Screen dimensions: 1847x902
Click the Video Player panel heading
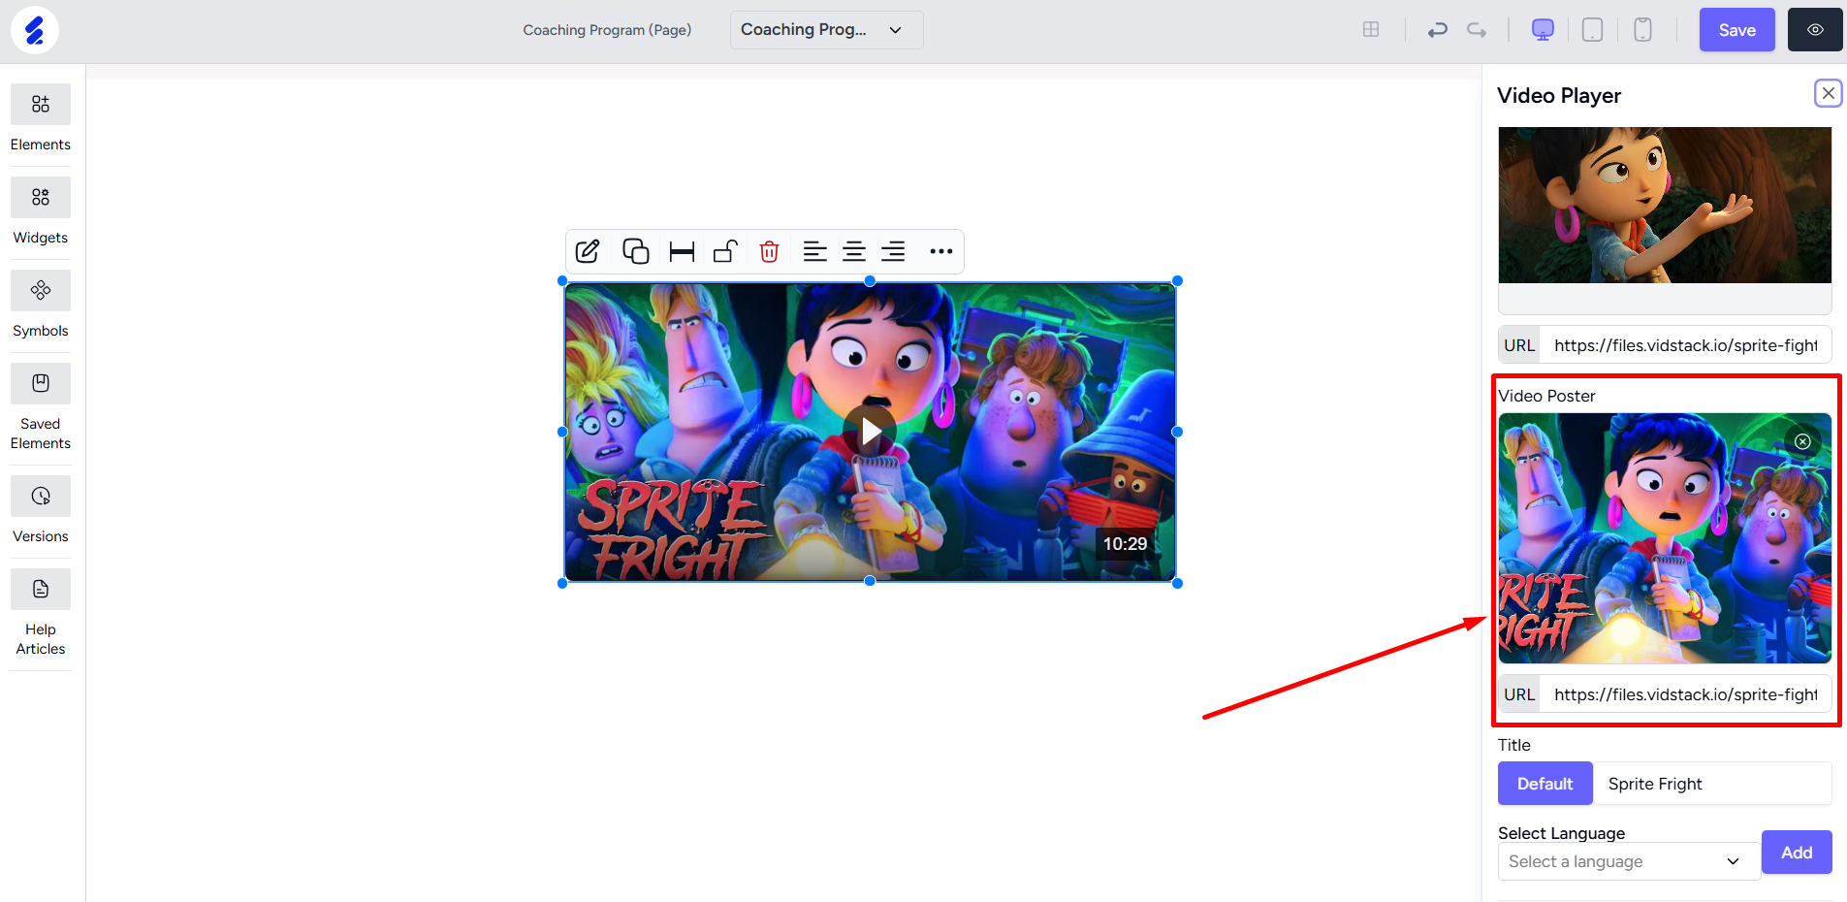(1559, 95)
